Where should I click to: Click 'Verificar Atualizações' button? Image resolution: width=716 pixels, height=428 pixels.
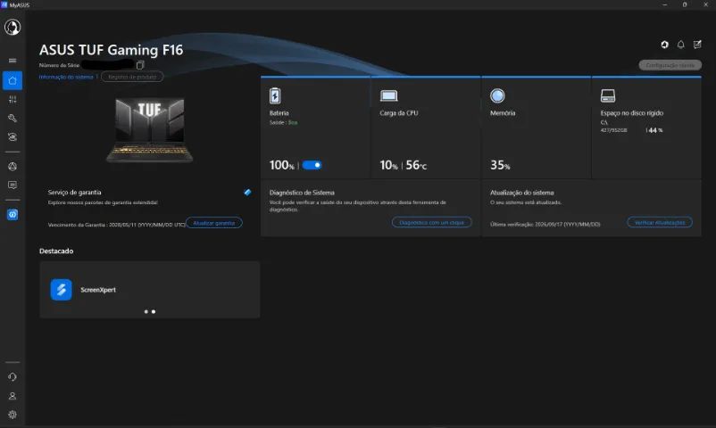[660, 223]
